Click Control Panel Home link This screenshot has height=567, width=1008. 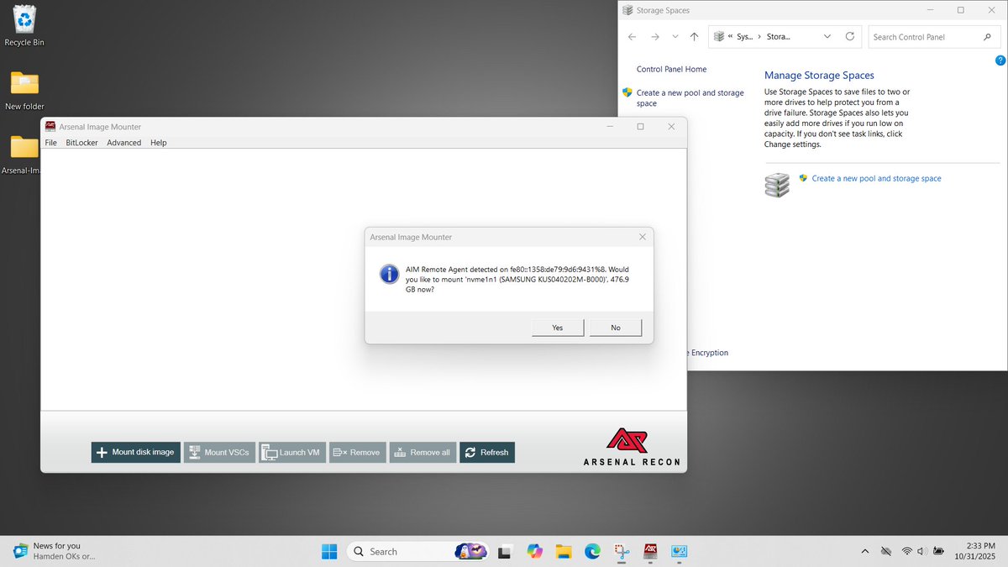click(x=671, y=69)
